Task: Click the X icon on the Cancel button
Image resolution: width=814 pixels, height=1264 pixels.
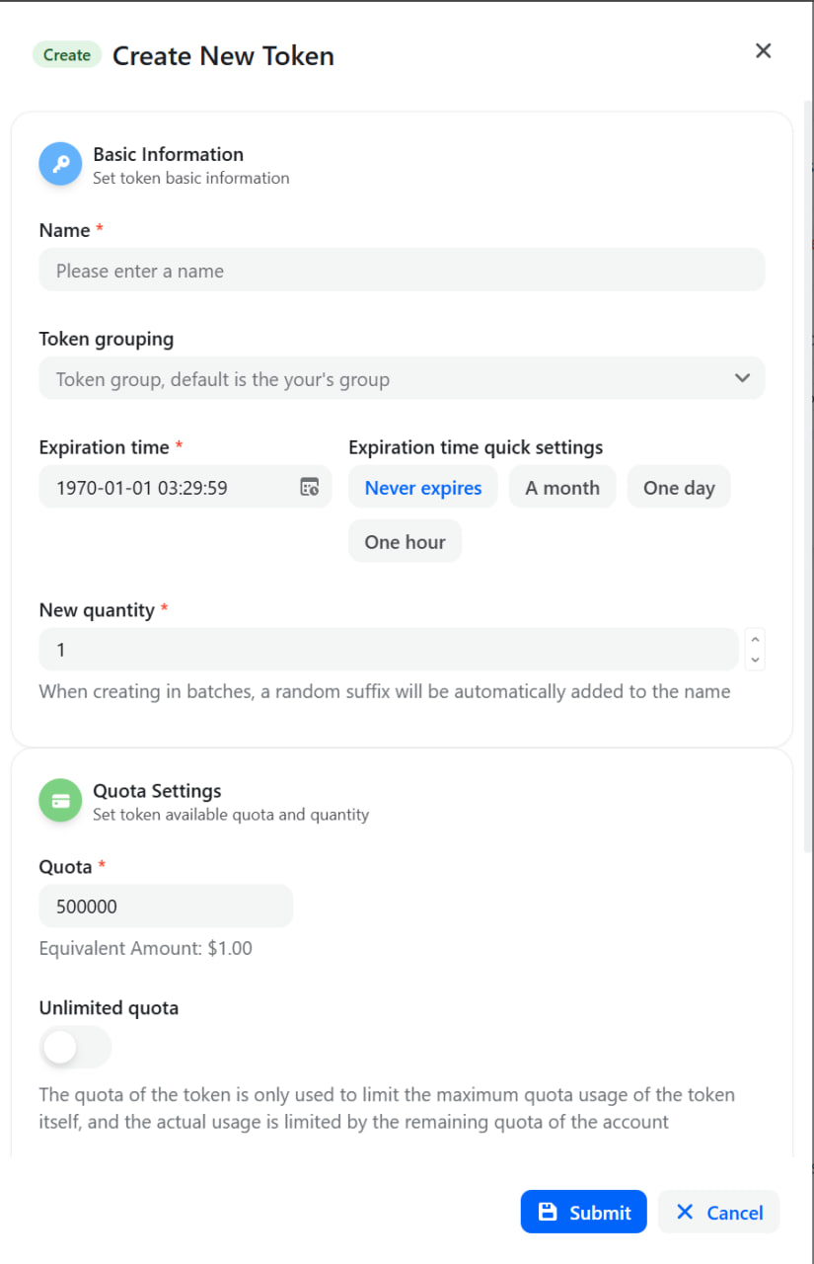Action: (x=685, y=1212)
